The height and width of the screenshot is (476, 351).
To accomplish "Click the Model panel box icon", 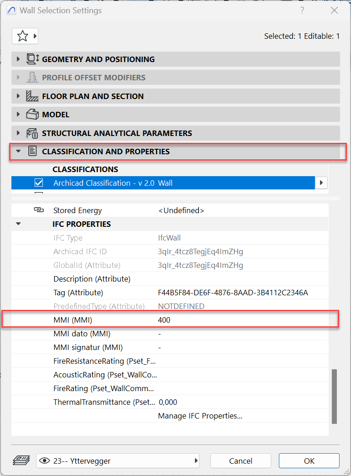I will (x=32, y=115).
